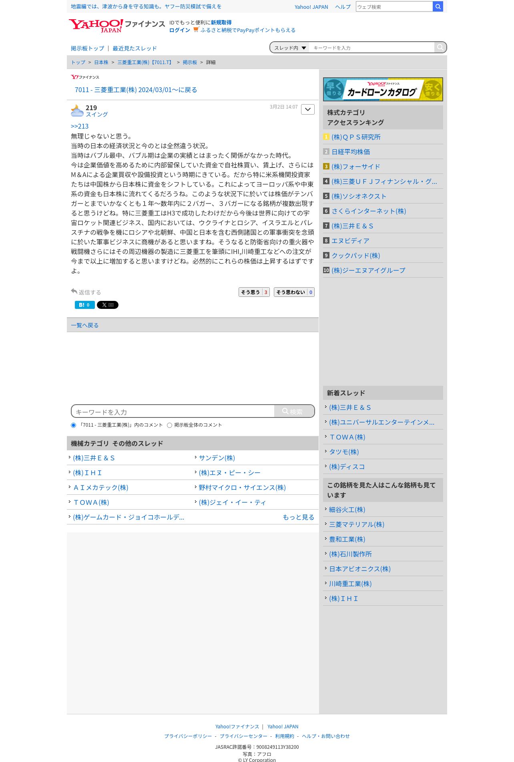Select 掲示板全体のコメント radio option

169,425
